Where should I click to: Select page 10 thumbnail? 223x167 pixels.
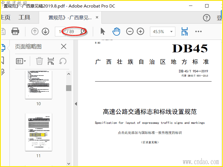point(38,85)
